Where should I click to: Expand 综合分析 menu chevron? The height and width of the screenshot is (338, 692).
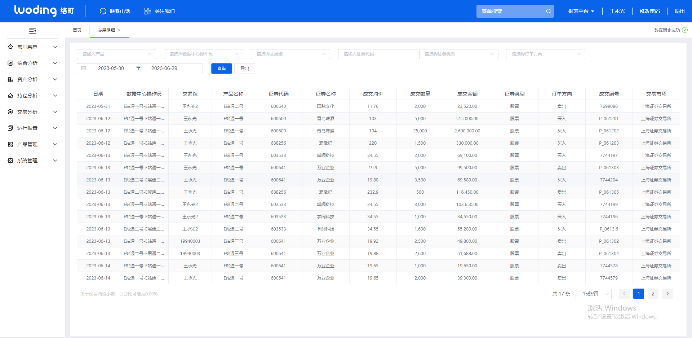tap(55, 63)
